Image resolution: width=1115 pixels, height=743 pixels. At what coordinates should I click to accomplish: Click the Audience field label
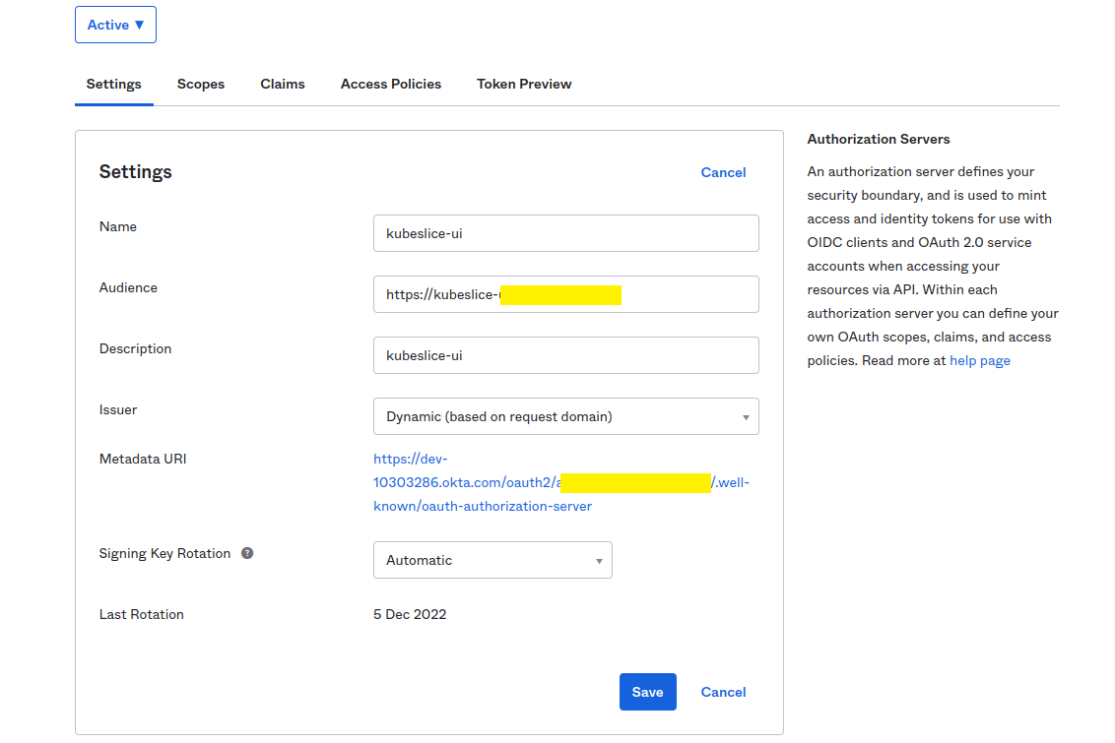click(x=128, y=287)
